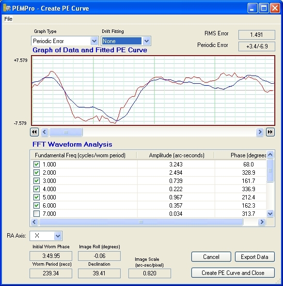This screenshot has width=283, height=286.
Task: Uncheck the 4.000 frequency checkbox
Action: pos(36,189)
